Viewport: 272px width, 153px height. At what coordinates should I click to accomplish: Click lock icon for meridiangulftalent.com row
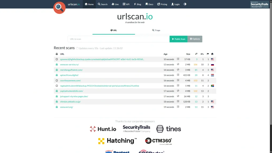(x=57, y=70)
